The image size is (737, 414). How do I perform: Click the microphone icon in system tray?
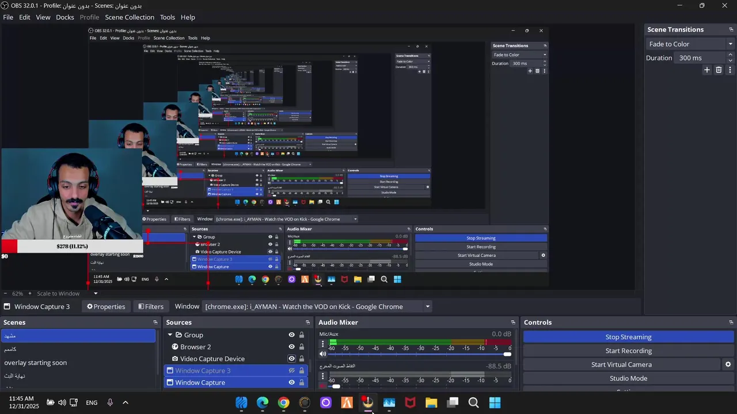tap(110, 402)
